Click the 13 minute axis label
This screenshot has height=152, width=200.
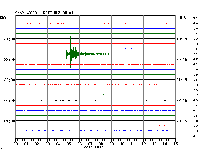point(154,144)
